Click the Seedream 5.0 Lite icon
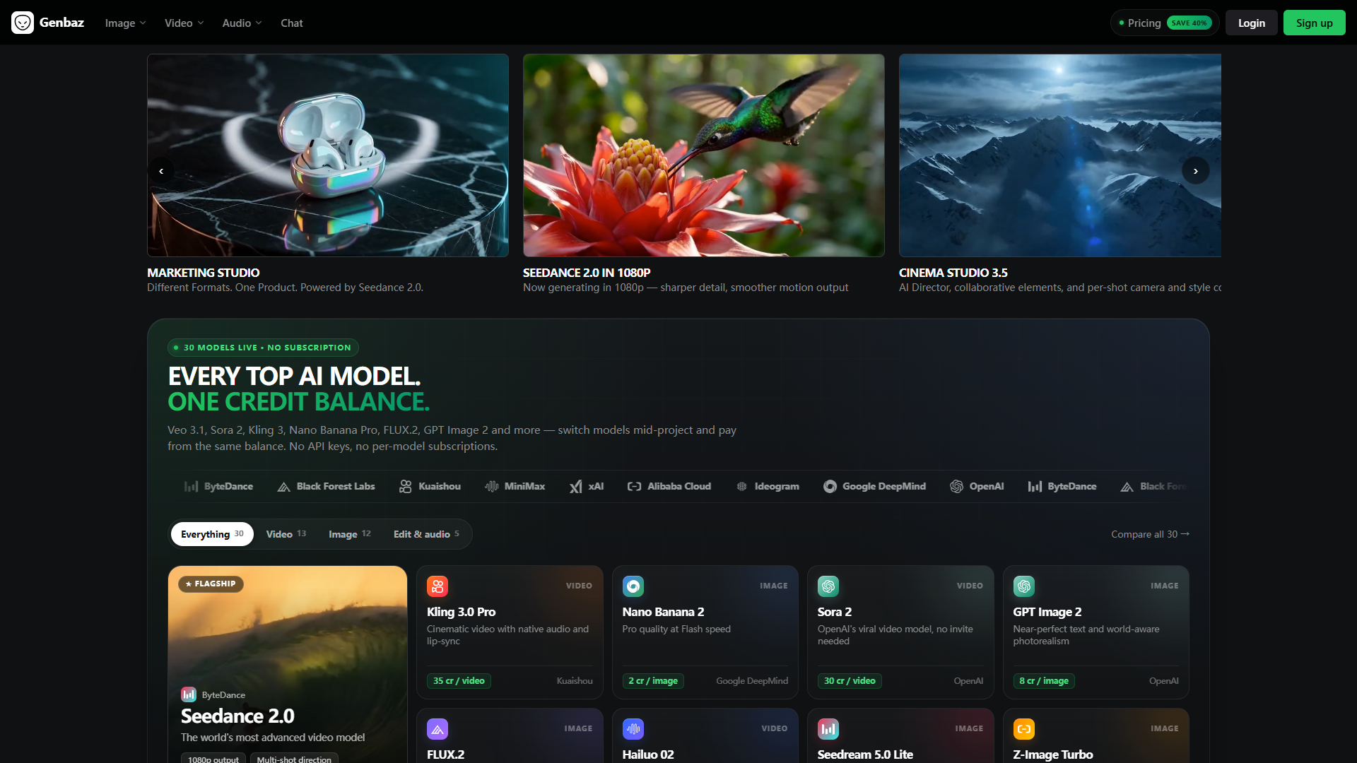 pyautogui.click(x=828, y=729)
